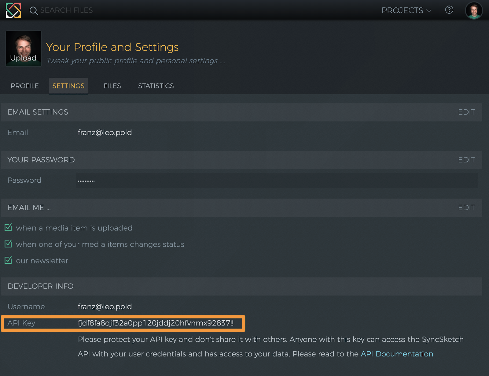
Task: Go to the Statistics tab
Action: pyautogui.click(x=156, y=86)
